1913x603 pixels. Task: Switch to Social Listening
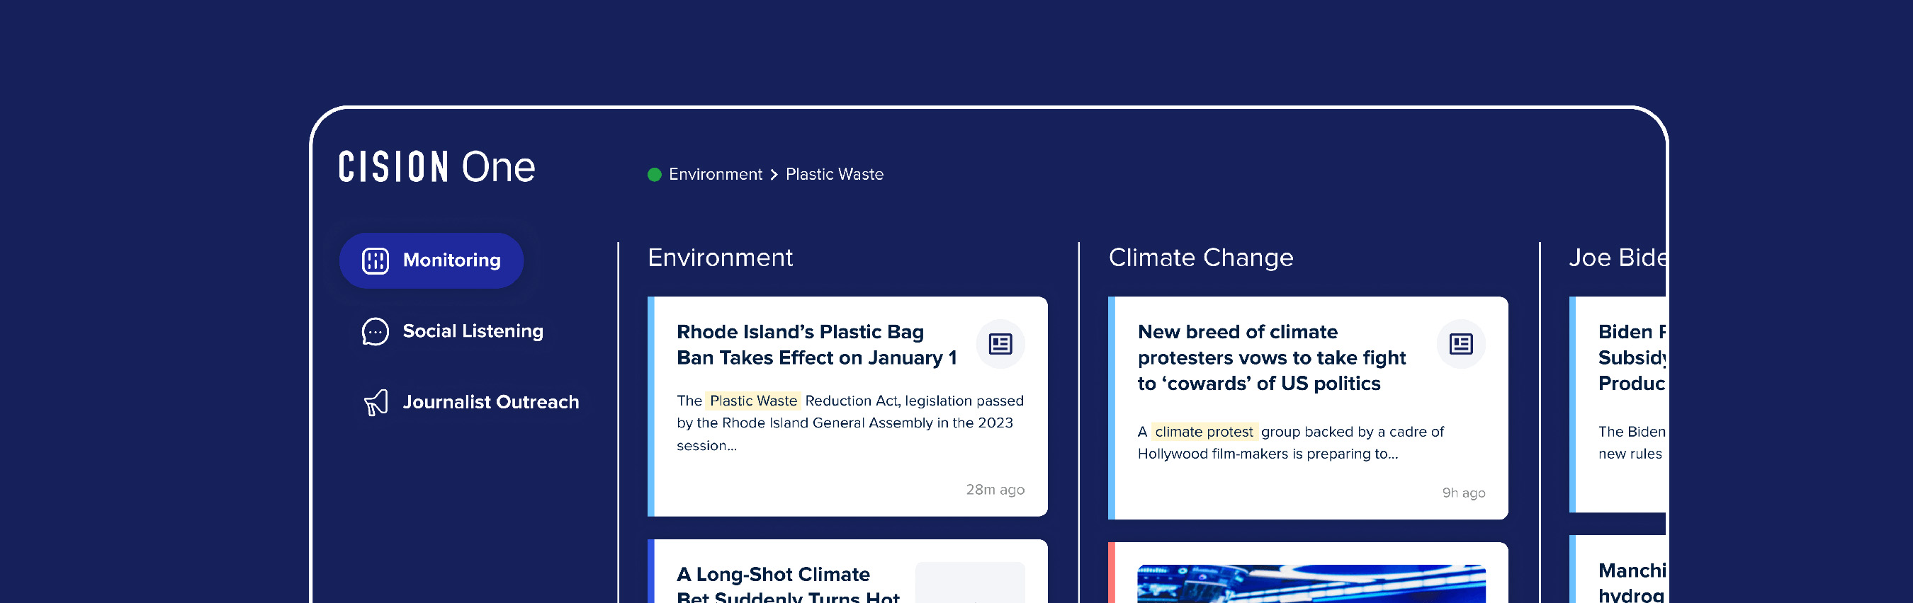[473, 331]
